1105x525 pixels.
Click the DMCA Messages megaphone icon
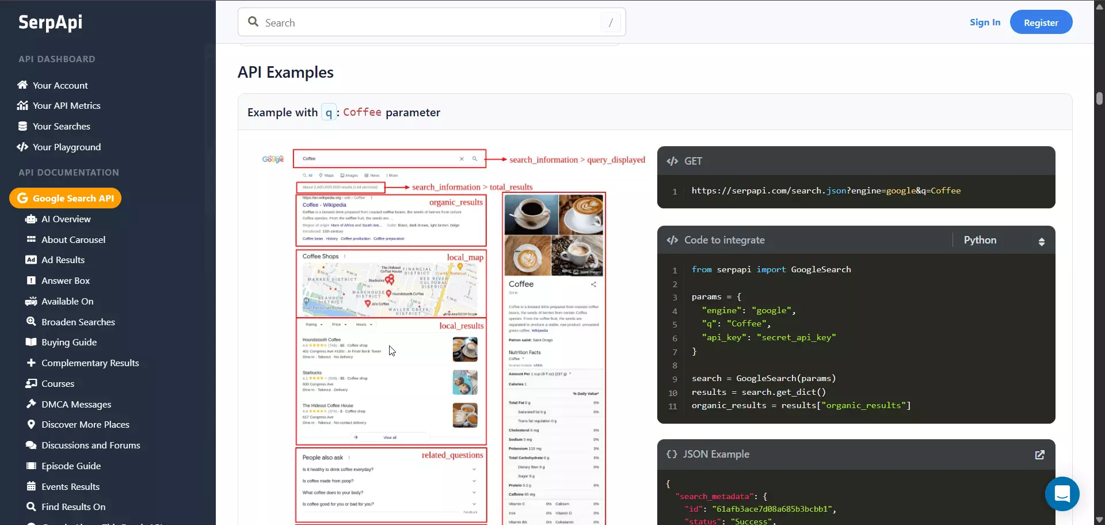[31, 404]
